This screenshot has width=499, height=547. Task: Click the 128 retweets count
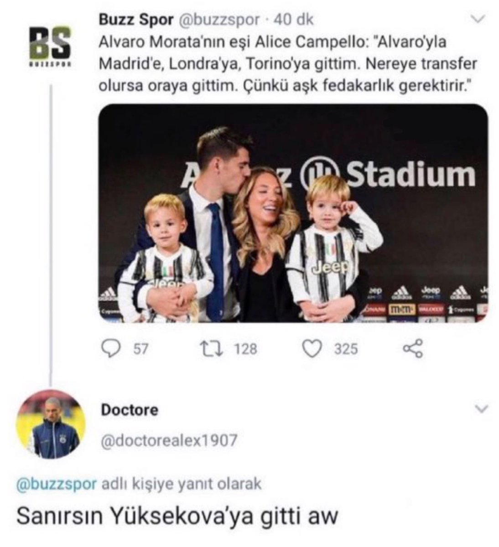click(246, 349)
